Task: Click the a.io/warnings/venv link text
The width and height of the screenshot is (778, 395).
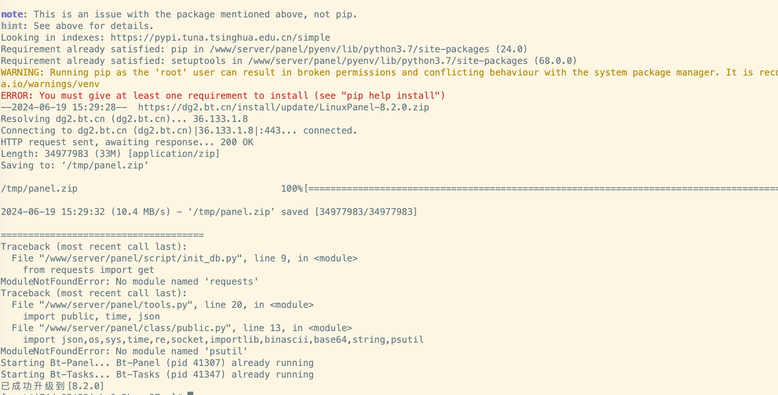Action: [x=50, y=84]
